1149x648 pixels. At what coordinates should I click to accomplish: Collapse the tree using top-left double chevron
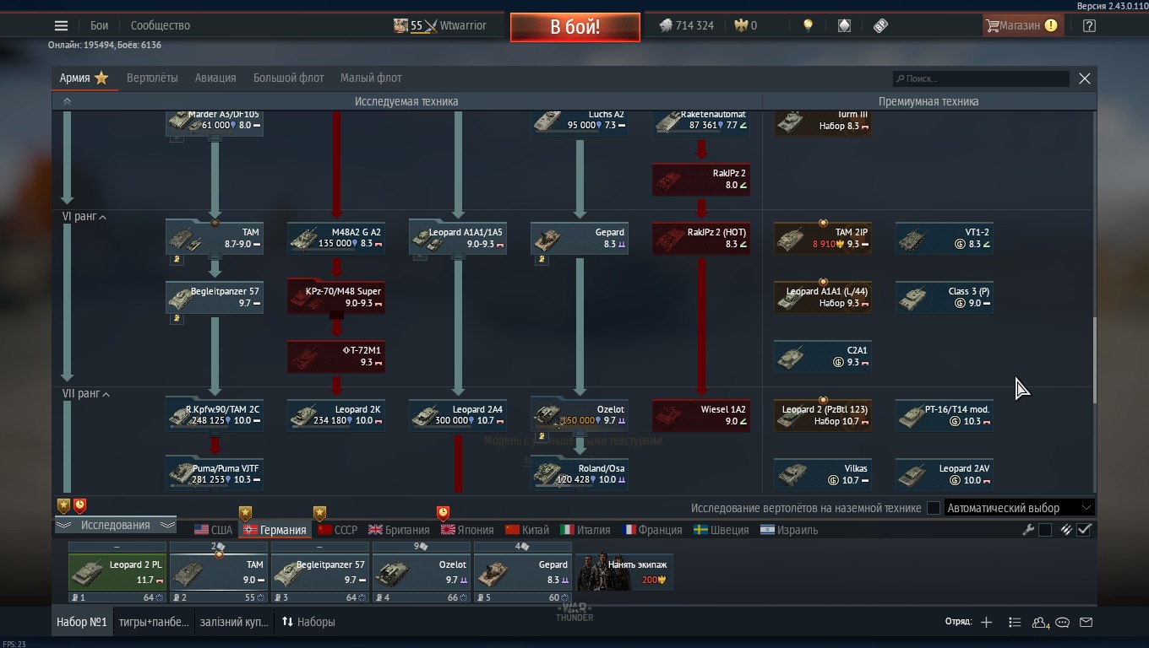point(67,101)
